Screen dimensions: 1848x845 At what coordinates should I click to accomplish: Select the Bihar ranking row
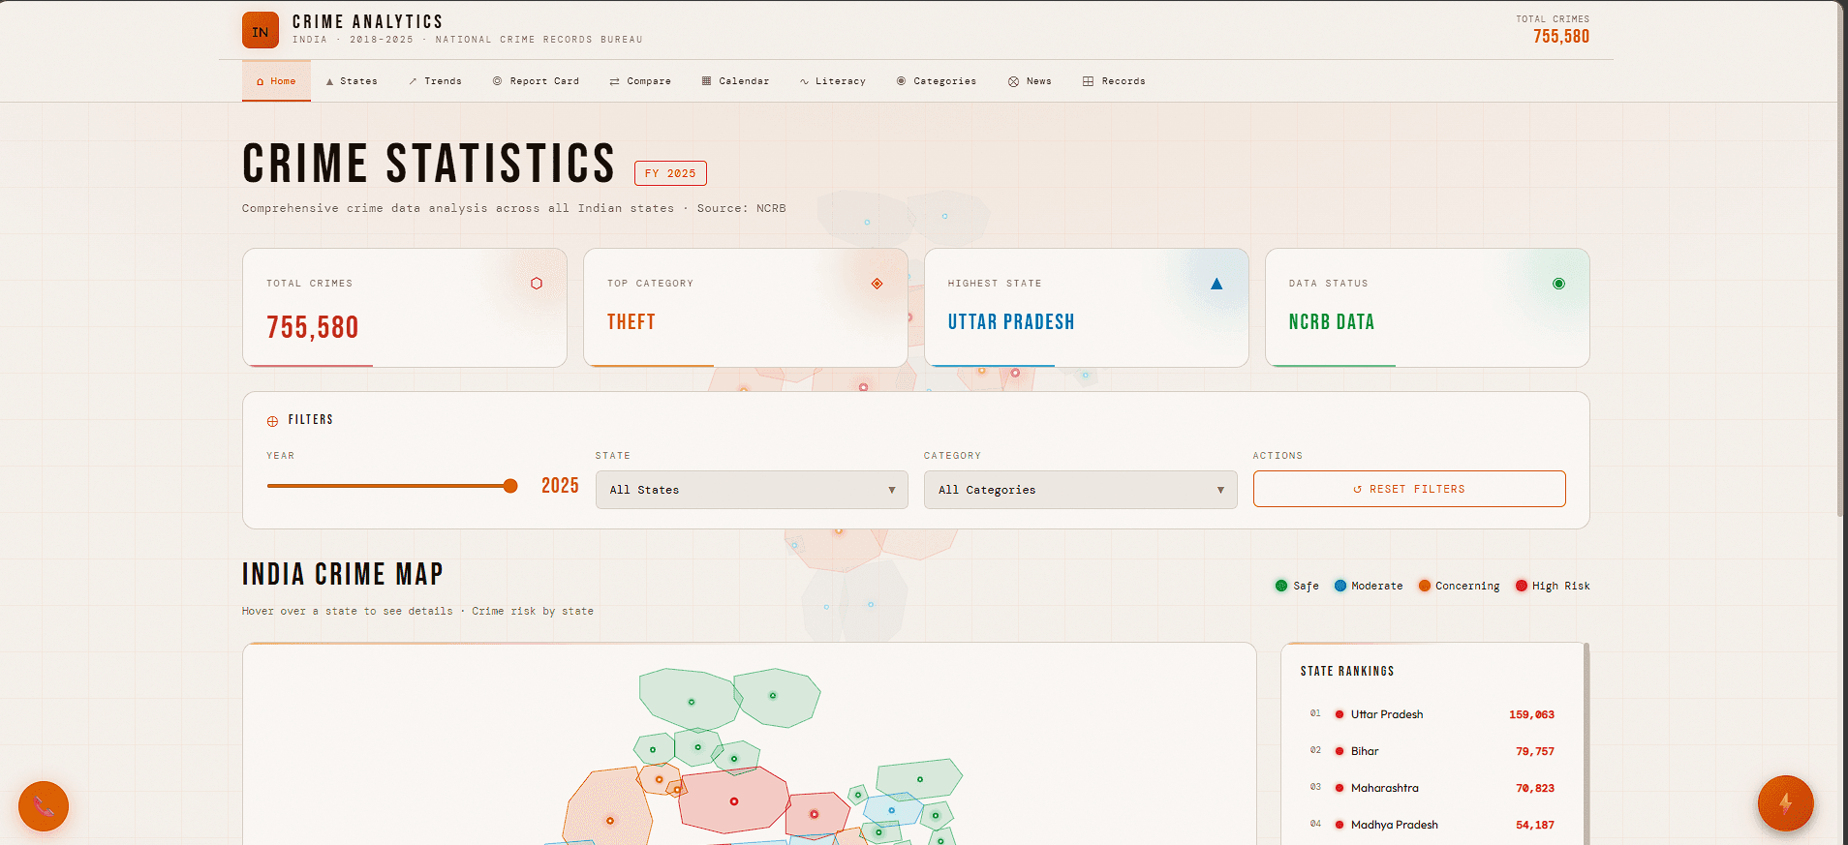point(1432,751)
